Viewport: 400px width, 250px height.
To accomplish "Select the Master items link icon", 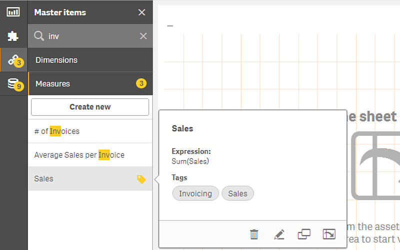I will point(13,60).
